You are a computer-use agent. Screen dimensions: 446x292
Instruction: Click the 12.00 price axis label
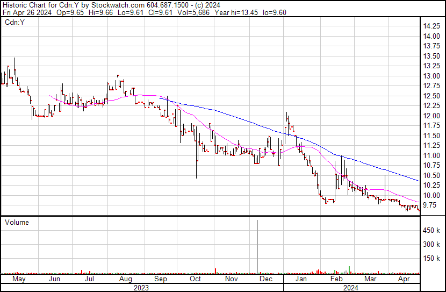coord(431,116)
